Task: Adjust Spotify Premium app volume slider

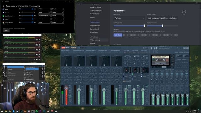Action: (x=27, y=16)
